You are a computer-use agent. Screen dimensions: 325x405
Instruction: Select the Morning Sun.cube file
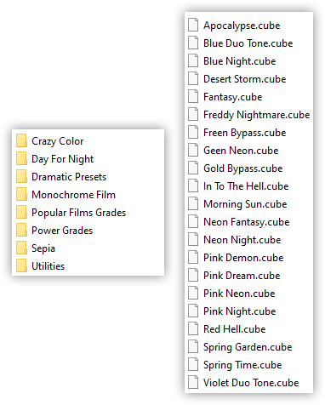pyautogui.click(x=237, y=204)
